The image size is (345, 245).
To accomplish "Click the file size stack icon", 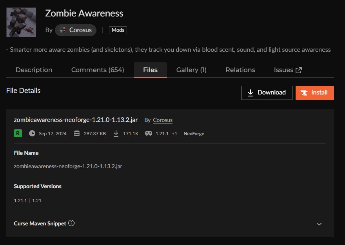I will (x=77, y=133).
